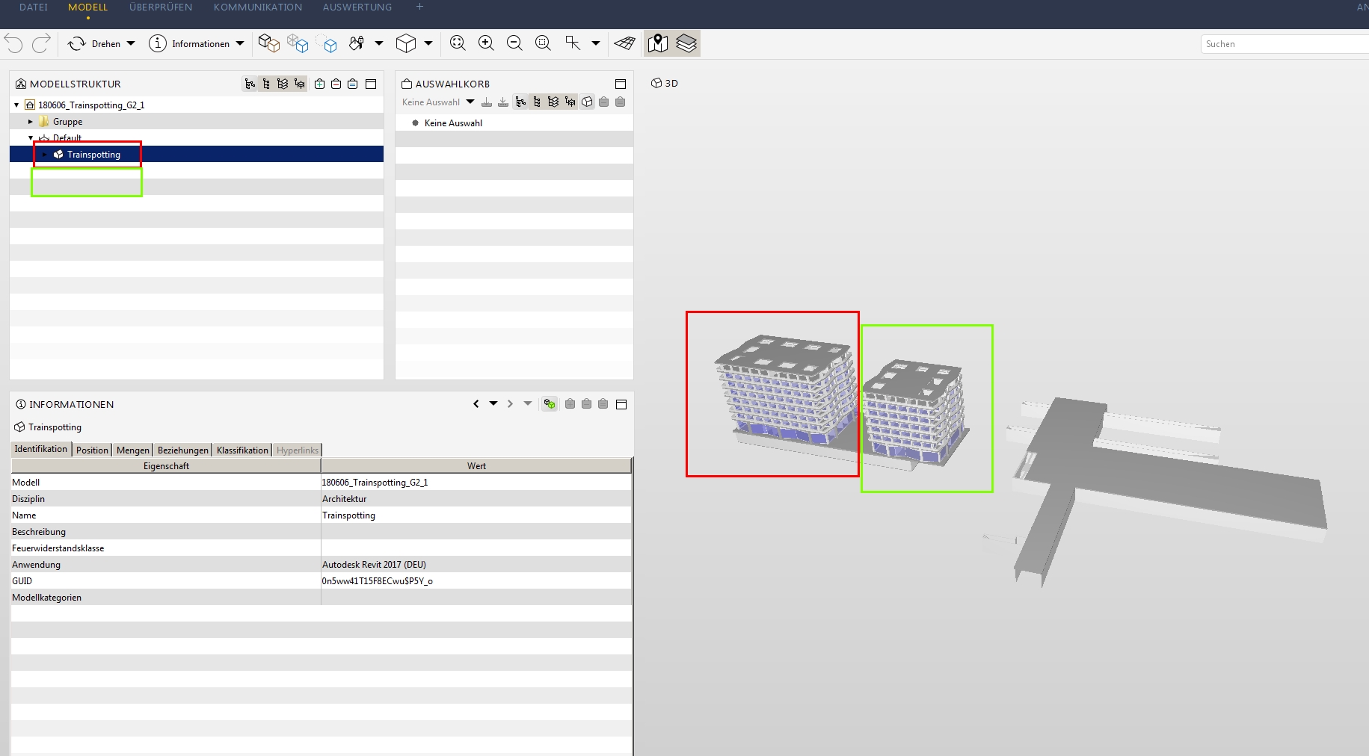Open the Keine Auswahl dropdown in Auswahlkorb
This screenshot has width=1369, height=756.
(470, 102)
